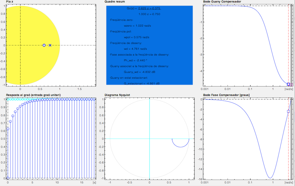This screenshot has height=186, width=295.
Task: Click the 'wzero = 1.022 rad/s' value
Action: click(x=137, y=26)
